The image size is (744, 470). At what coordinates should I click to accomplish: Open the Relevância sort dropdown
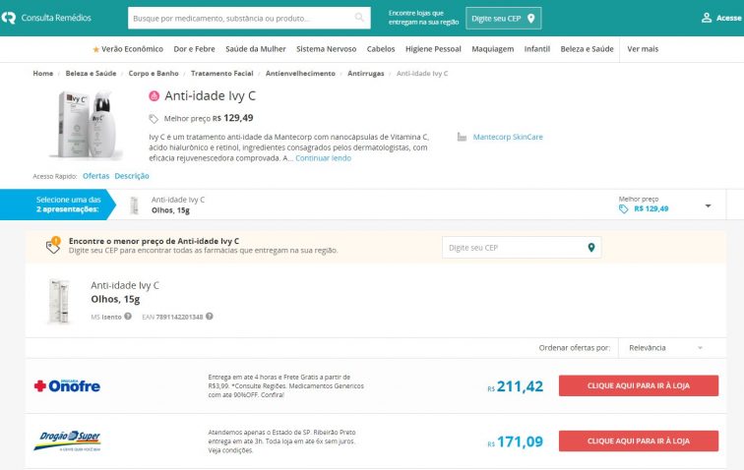point(665,348)
